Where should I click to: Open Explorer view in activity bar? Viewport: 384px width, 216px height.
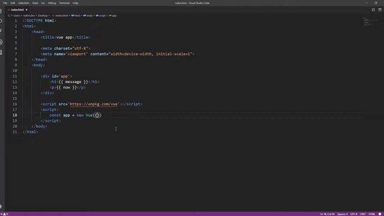(1, 11)
